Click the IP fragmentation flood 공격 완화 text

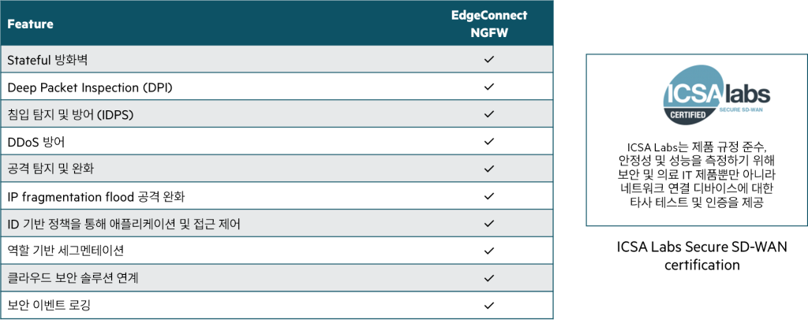(107, 196)
